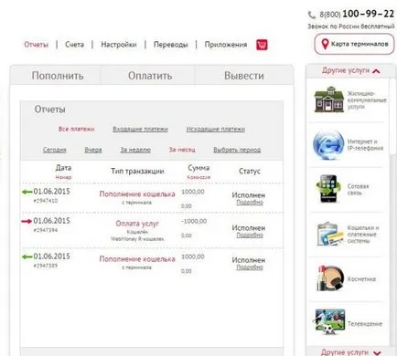
Task: Open Жилищно-коммунальные услуги service label
Action: [x=367, y=99]
